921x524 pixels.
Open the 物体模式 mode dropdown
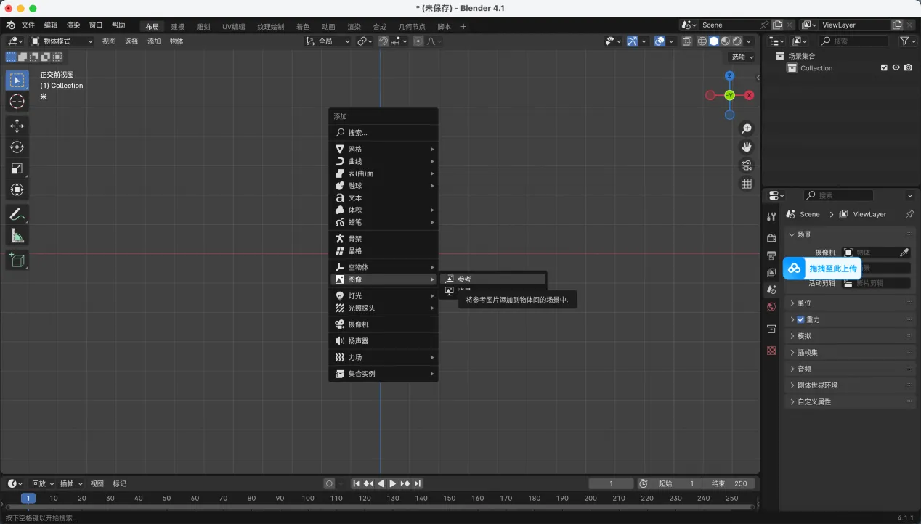tap(62, 41)
